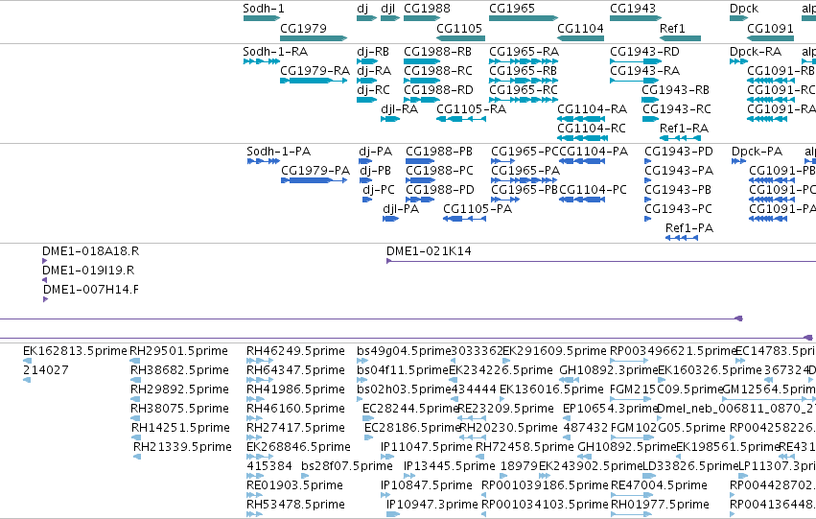Click the CG1988-PB protein glyph
The width and height of the screenshot is (816, 519).
pyautogui.click(x=420, y=161)
